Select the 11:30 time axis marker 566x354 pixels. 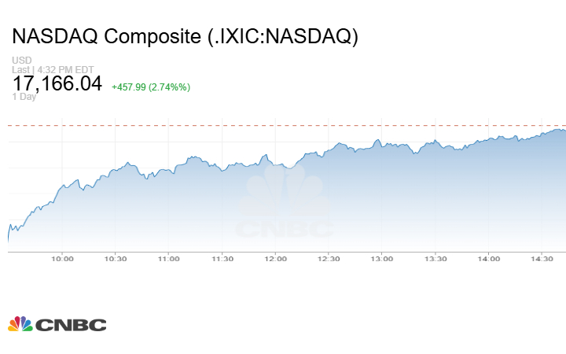tap(222, 258)
